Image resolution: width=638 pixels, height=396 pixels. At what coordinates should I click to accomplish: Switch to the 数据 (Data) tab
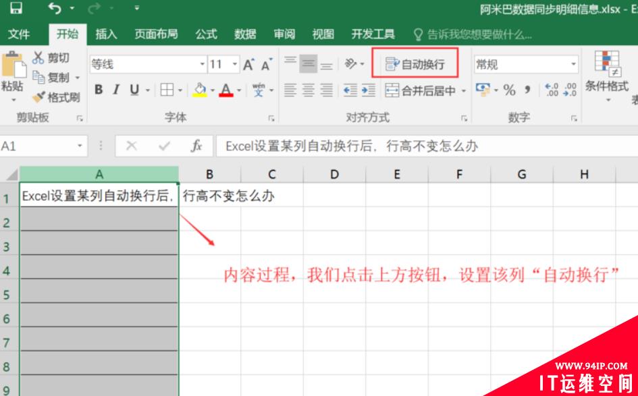pyautogui.click(x=245, y=34)
